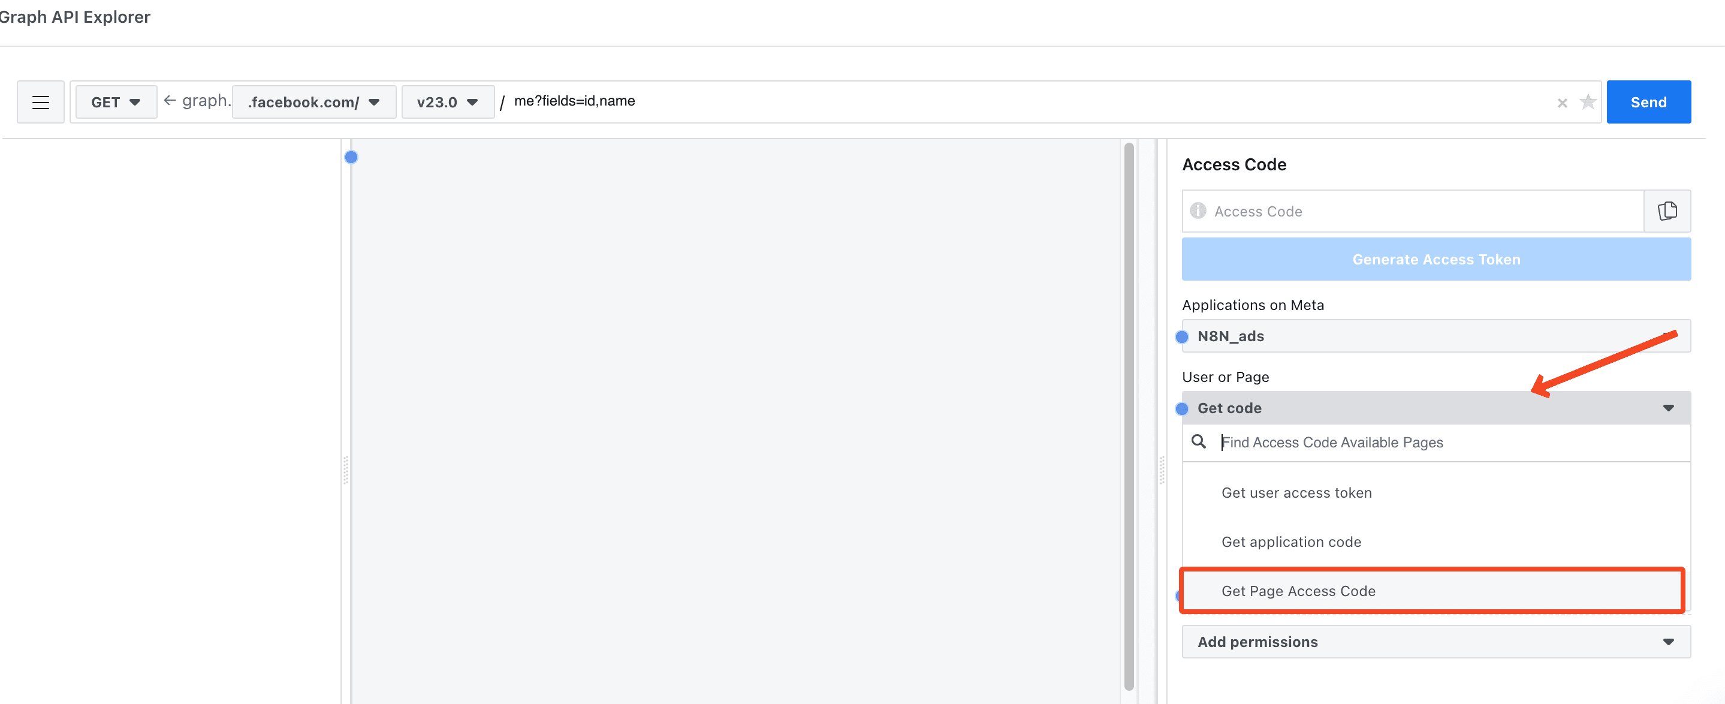Open the .facebook.com/ domain dropdown
Screen dimensions: 1725x704
pos(313,102)
